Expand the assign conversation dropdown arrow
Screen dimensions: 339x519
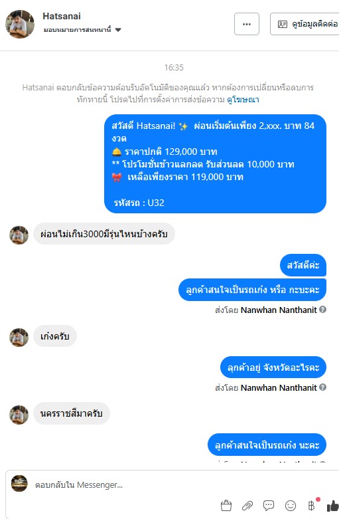pyautogui.click(x=118, y=30)
